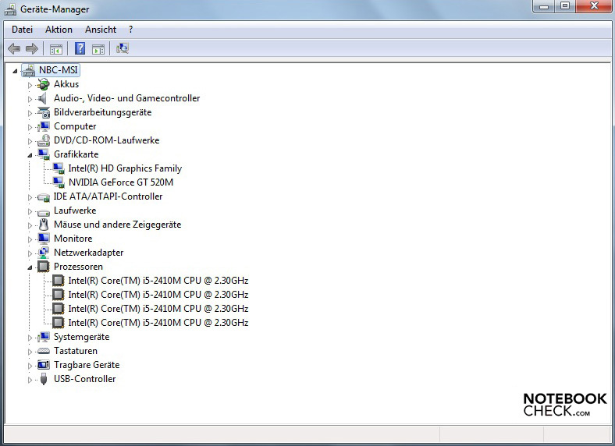The height and width of the screenshot is (446, 615).
Task: Select the Computer category label
Action: pyautogui.click(x=75, y=126)
